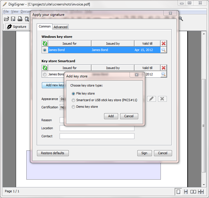Open the File menu
This screenshot has height=198, width=209.
pos(6,11)
